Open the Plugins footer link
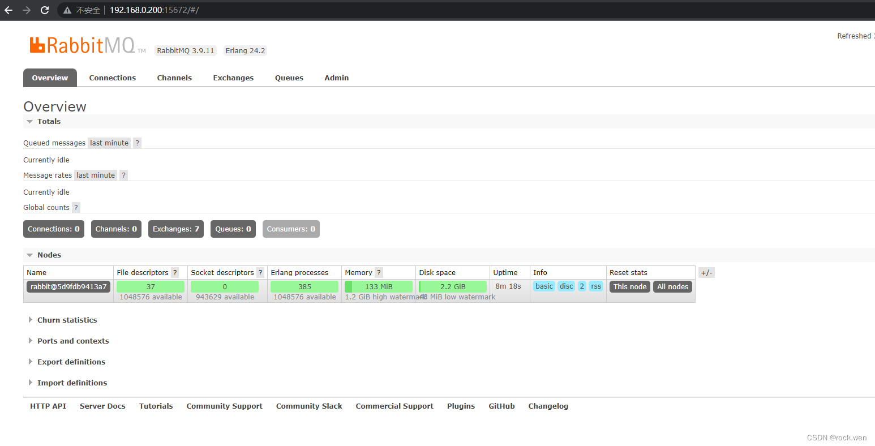 (x=461, y=406)
